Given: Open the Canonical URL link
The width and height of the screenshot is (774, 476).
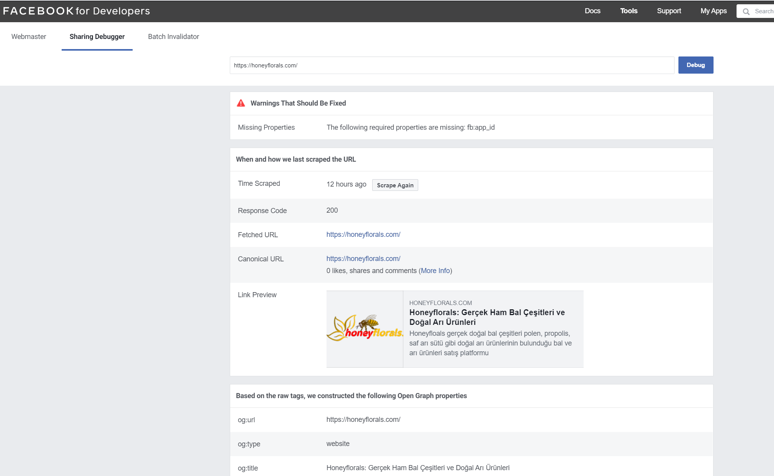Looking at the screenshot, I should (363, 259).
